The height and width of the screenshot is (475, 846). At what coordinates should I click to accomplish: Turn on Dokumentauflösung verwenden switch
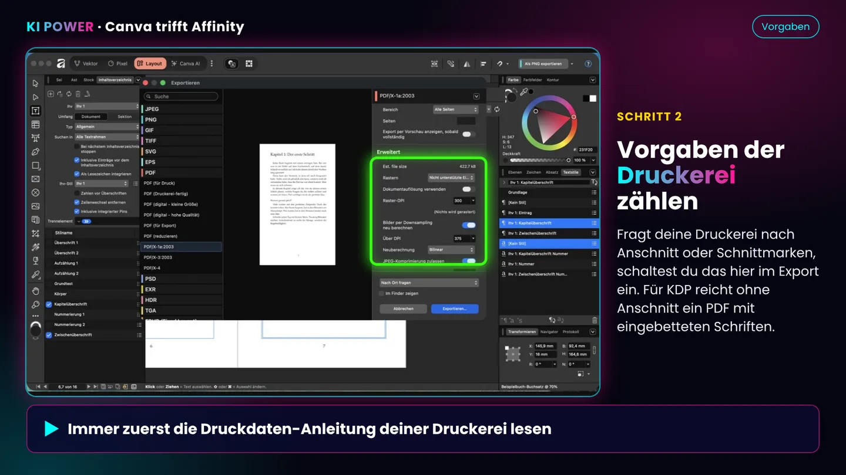(x=468, y=189)
